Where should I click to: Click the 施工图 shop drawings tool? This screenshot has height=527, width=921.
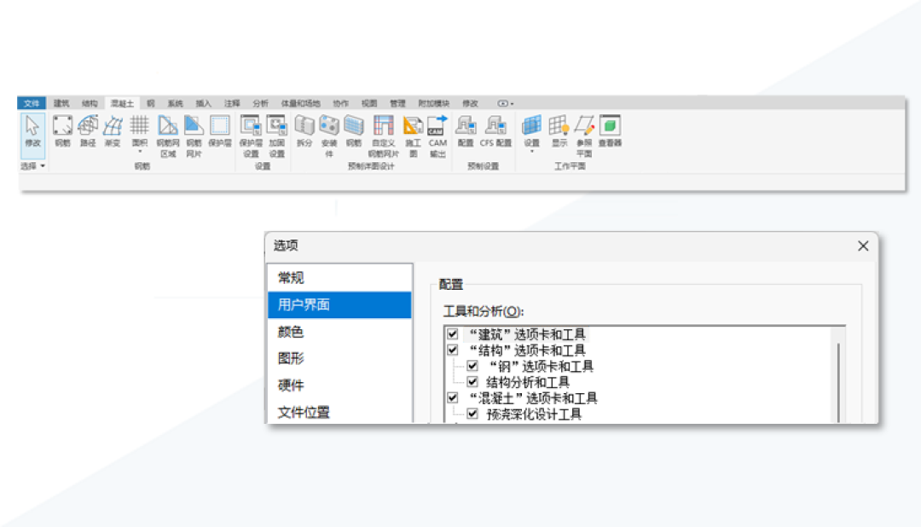413,136
